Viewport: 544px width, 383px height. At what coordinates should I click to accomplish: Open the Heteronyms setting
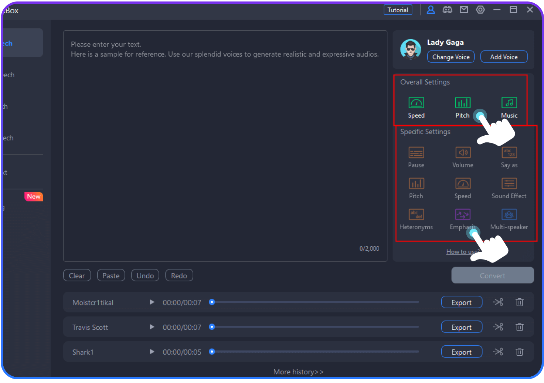click(416, 219)
